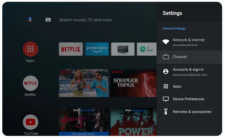Image resolution: width=225 pixels, height=139 pixels.
Task: Click the New episodes weekly banner
Action: (x=84, y=134)
